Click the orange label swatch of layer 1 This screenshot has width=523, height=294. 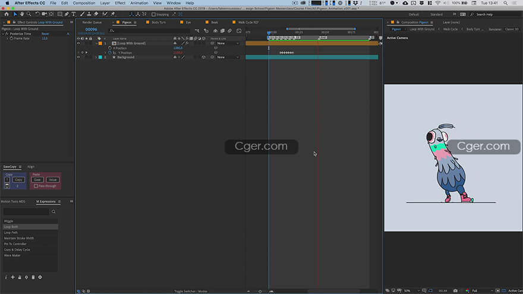(100, 43)
